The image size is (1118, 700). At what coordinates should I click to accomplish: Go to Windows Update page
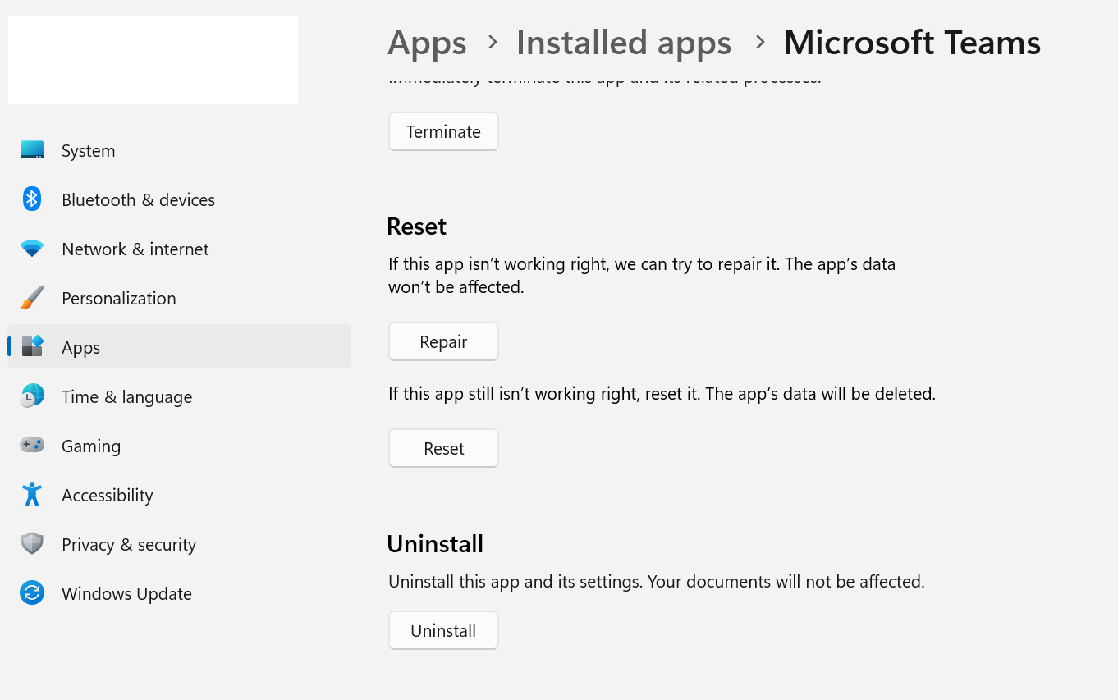(x=179, y=593)
